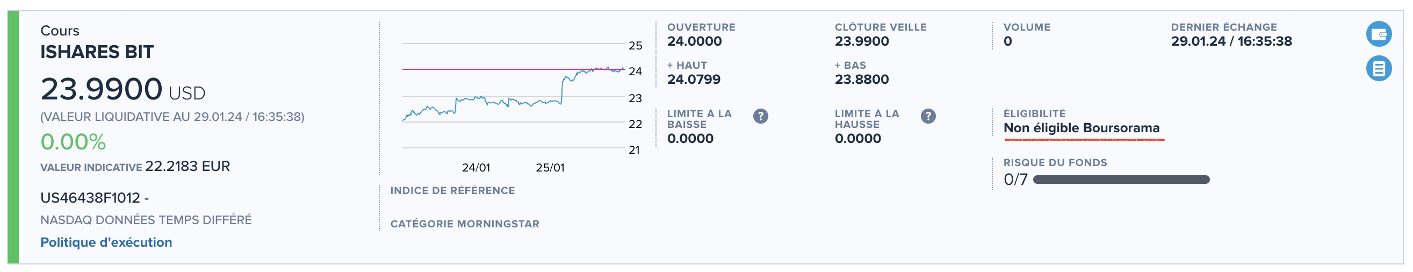1413x272 pixels.
Task: Open the Politique d'exécution link
Action: pos(106,242)
